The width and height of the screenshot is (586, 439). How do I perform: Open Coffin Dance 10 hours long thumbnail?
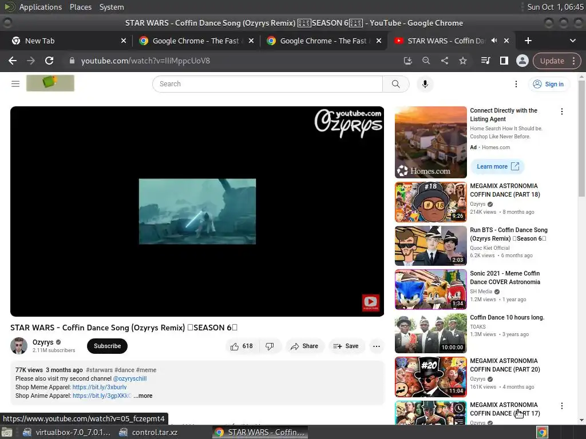(x=430, y=333)
